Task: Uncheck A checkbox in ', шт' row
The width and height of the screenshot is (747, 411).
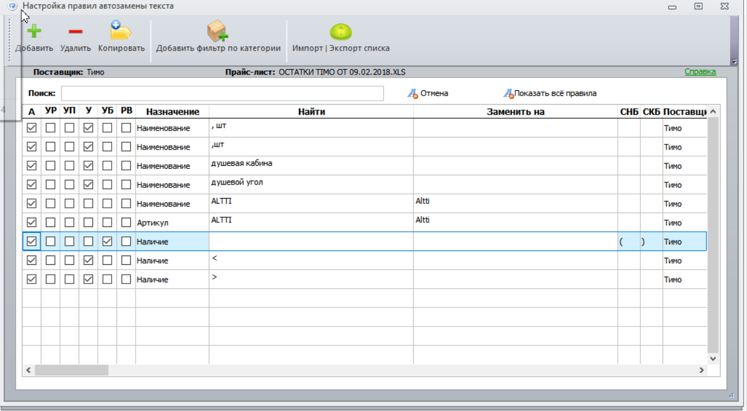Action: [x=32, y=127]
